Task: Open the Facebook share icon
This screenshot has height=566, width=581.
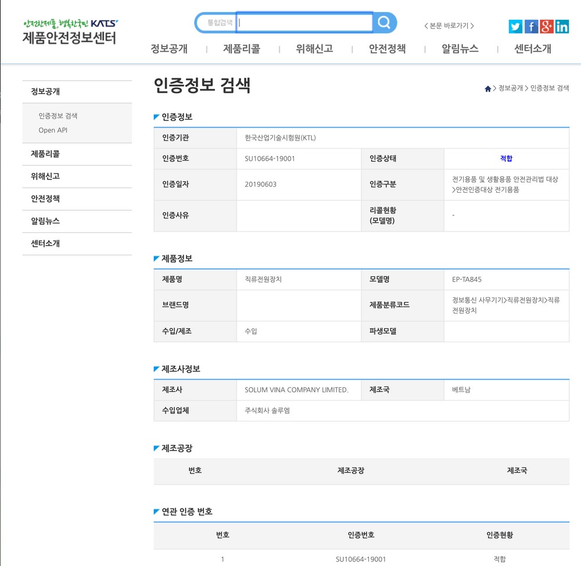Action: [531, 27]
